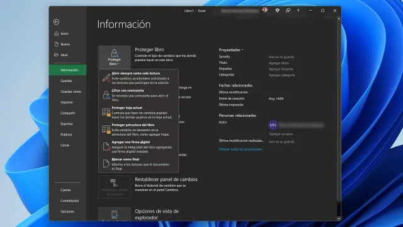The height and width of the screenshot is (227, 403).
Task: Click Agregar título field
Action: pyautogui.click(x=279, y=63)
